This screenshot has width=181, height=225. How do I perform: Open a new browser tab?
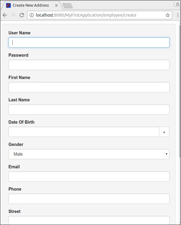pos(67,5)
